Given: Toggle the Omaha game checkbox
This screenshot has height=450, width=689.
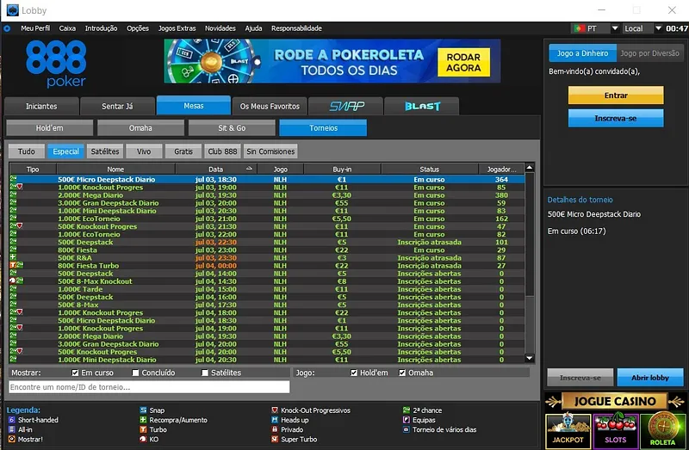Looking at the screenshot, I should pyautogui.click(x=400, y=373).
